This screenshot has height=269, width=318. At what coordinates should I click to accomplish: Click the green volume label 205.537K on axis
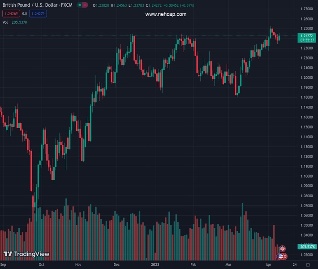[x=307, y=247]
